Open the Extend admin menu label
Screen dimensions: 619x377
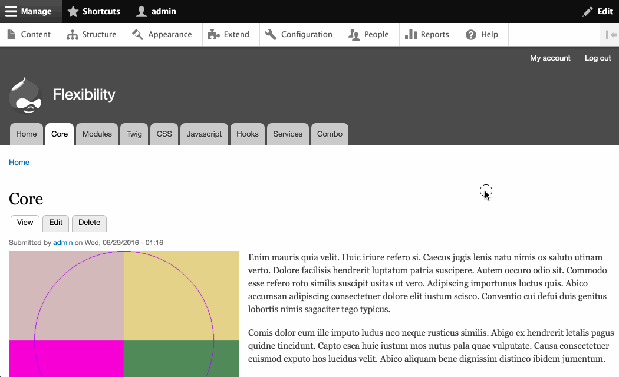pos(236,34)
